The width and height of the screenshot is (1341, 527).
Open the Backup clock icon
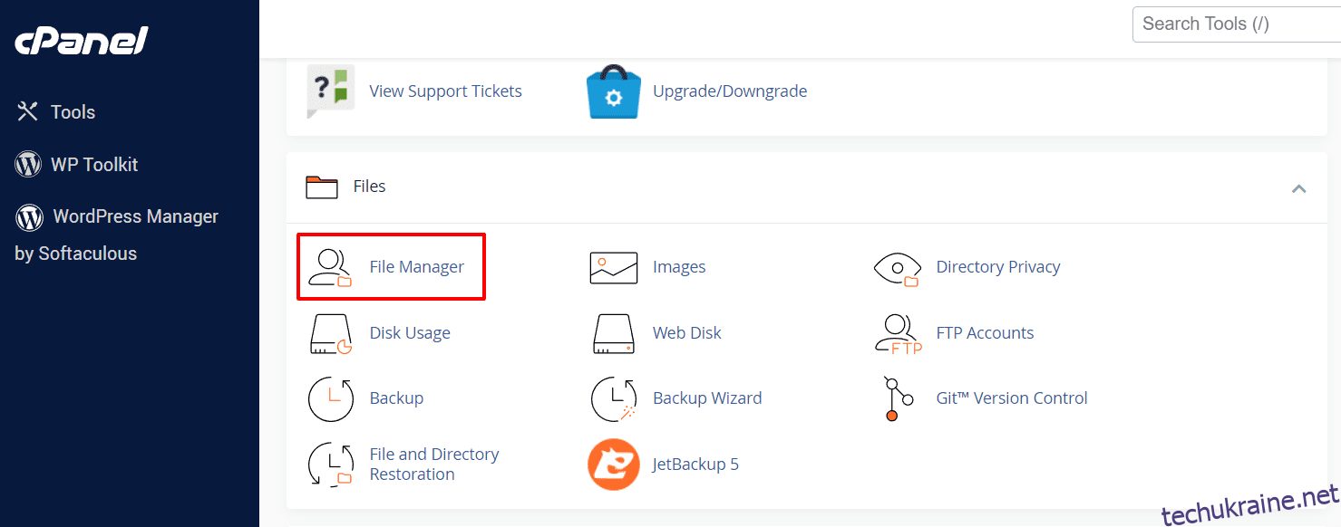331,398
